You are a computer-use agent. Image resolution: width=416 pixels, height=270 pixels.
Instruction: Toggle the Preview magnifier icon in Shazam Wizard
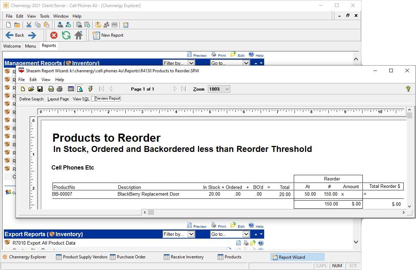tap(80, 89)
